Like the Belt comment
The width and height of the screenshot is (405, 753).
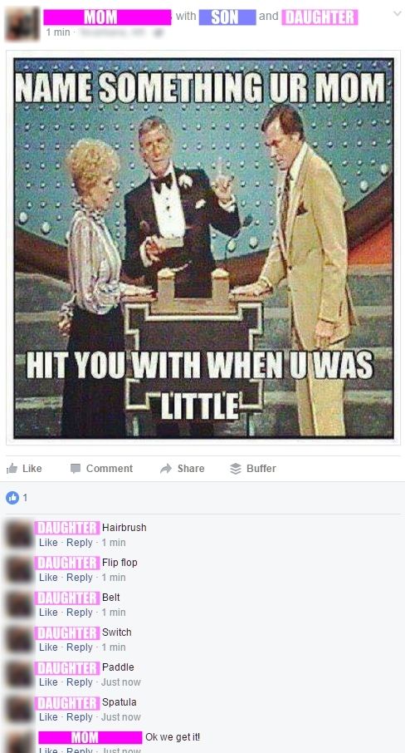pos(48,613)
